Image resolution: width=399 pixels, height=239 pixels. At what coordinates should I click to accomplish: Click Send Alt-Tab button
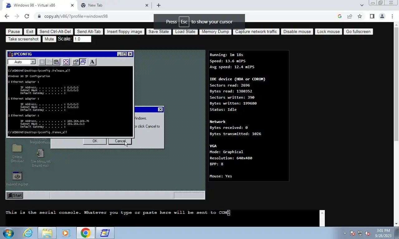[89, 31]
